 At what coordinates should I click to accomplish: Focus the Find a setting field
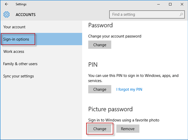point(147,14)
